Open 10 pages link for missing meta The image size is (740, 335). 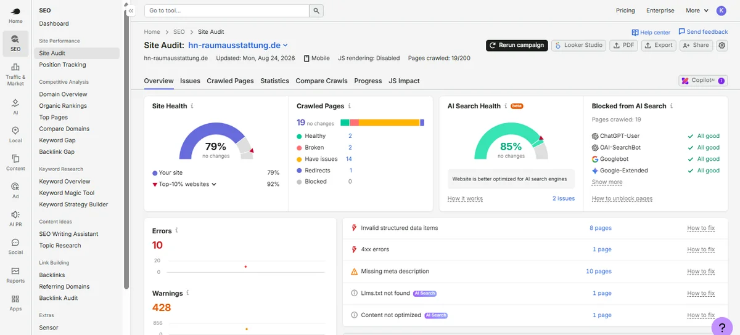[x=599, y=271]
